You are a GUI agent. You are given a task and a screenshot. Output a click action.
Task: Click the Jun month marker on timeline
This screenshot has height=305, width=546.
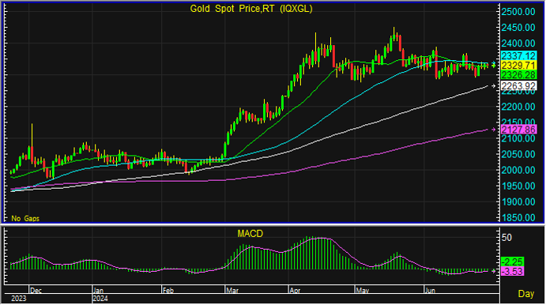[431, 290]
